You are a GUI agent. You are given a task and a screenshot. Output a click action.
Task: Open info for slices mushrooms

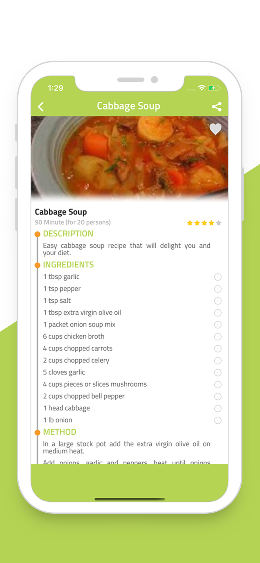pyautogui.click(x=218, y=385)
